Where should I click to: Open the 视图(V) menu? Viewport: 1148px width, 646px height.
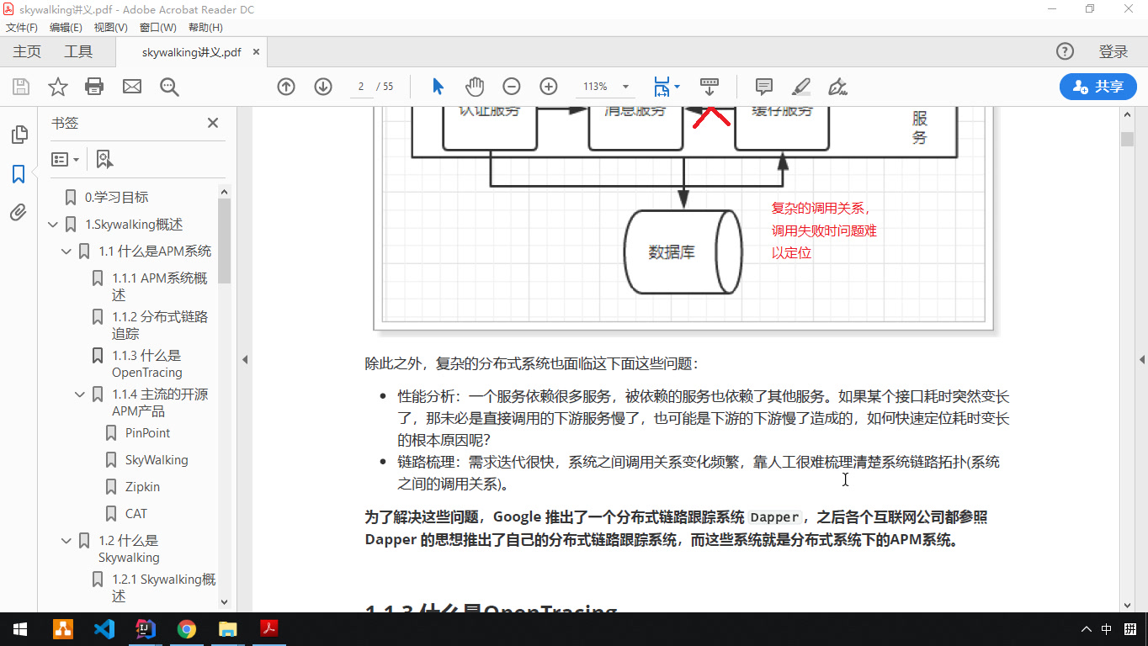coord(110,27)
